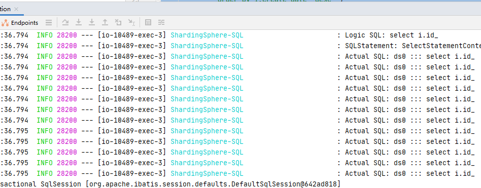Click ShardingSphere-SQL logger in the Logic SQL row
481x188 pixels.
click(x=207, y=35)
